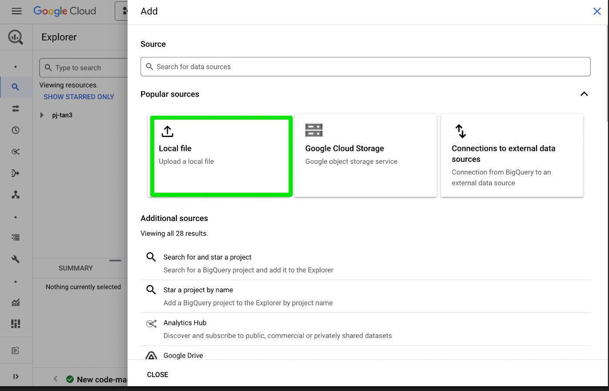Click the project selector dropdown in header
The height and width of the screenshot is (391, 609).
click(x=121, y=11)
